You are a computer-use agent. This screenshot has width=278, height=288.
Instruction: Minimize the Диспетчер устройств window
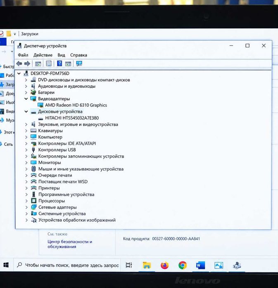[231, 46]
